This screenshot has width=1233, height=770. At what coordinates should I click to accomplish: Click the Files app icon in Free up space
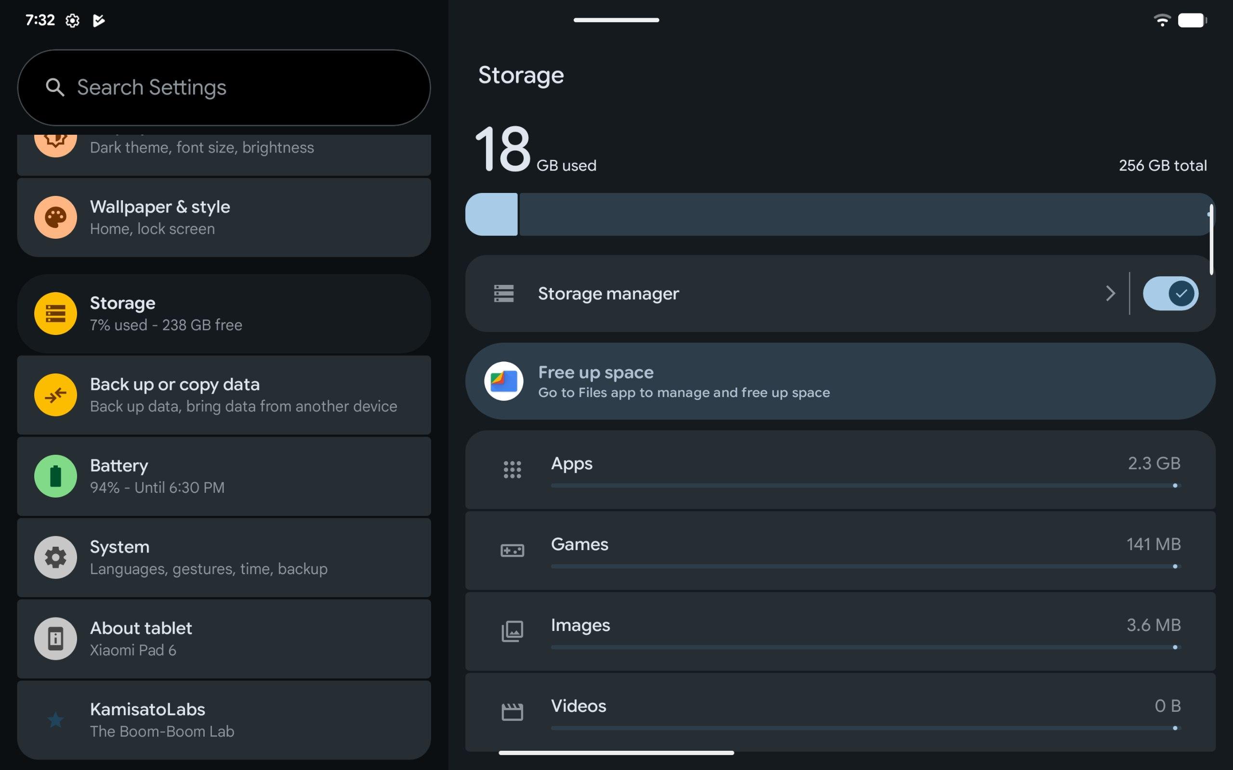503,381
